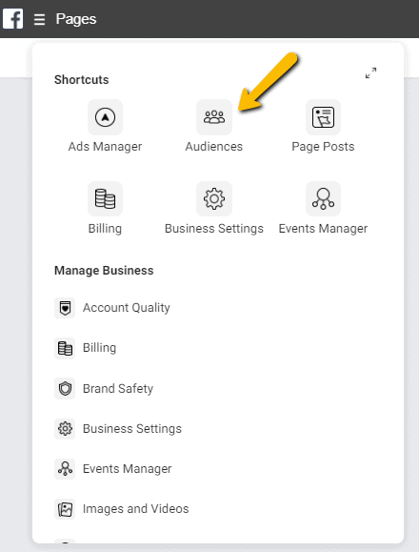419x552 pixels.
Task: Click the Audiences shortcut label
Action: [214, 147]
